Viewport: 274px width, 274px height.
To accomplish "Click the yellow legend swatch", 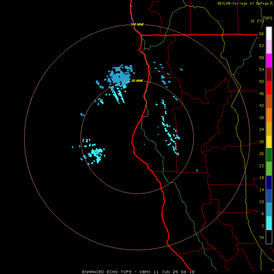I will pos(269,142).
